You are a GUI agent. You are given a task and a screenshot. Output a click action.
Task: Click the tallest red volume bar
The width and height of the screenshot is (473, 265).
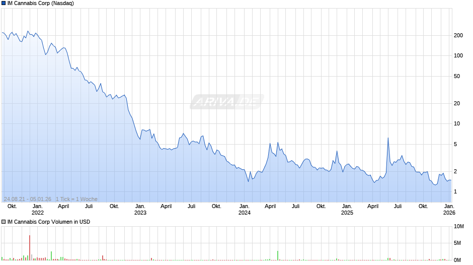tap(30, 248)
